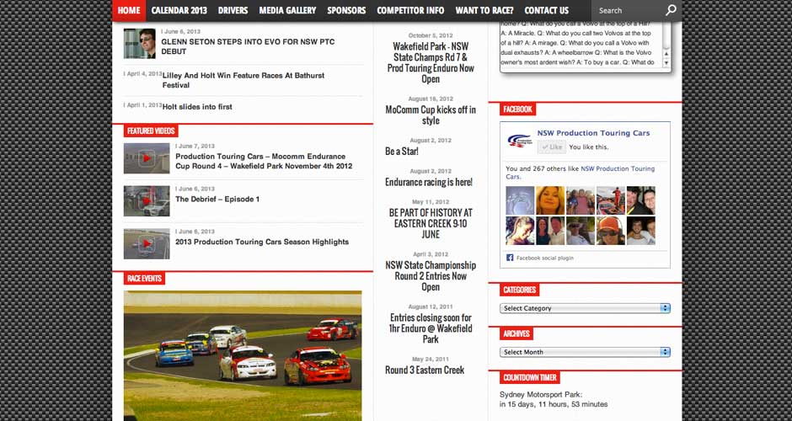Expand the Select Category dropdown
792x421 pixels.
pyautogui.click(x=586, y=308)
